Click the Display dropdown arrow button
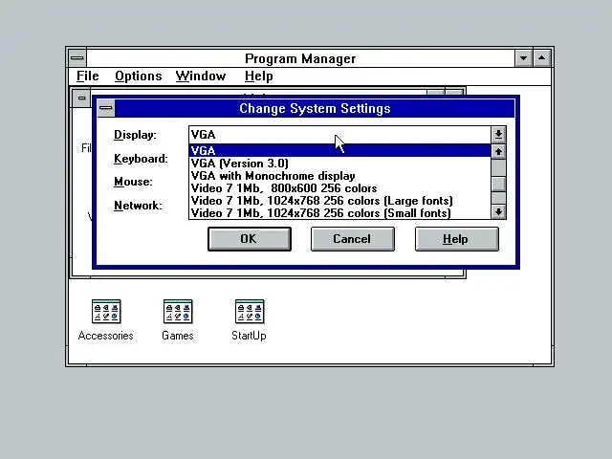This screenshot has width=612, height=459. 498,135
